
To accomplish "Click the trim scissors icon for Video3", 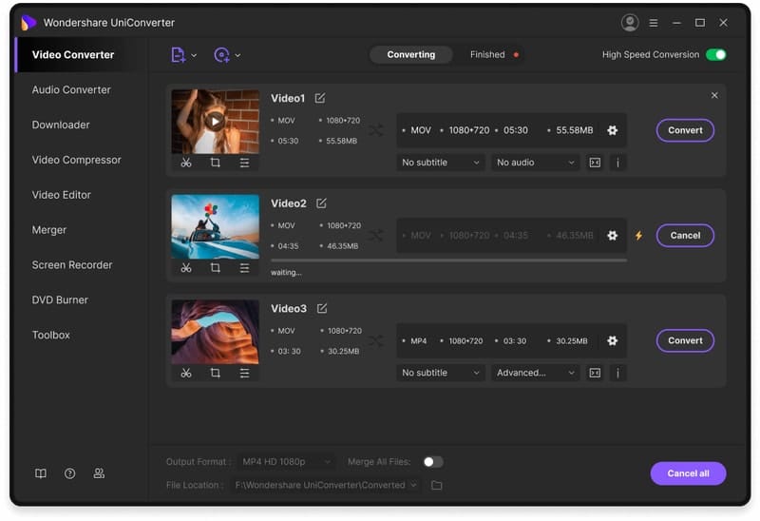I will (186, 373).
